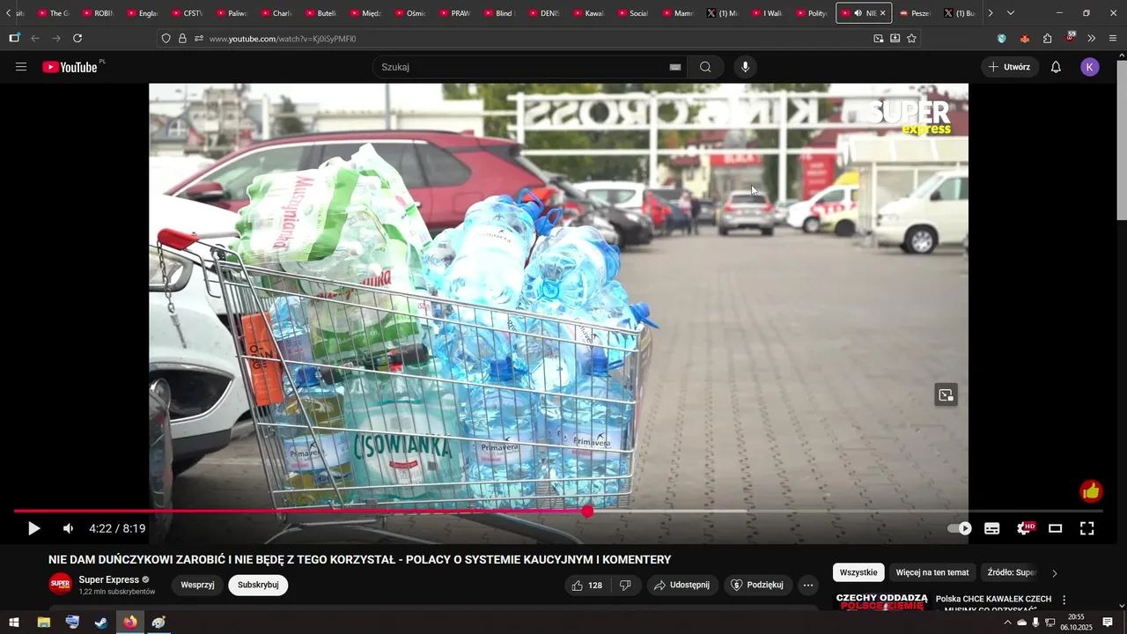1127x634 pixels.
Task: Show hidden system tray icons
Action: pyautogui.click(x=1007, y=623)
